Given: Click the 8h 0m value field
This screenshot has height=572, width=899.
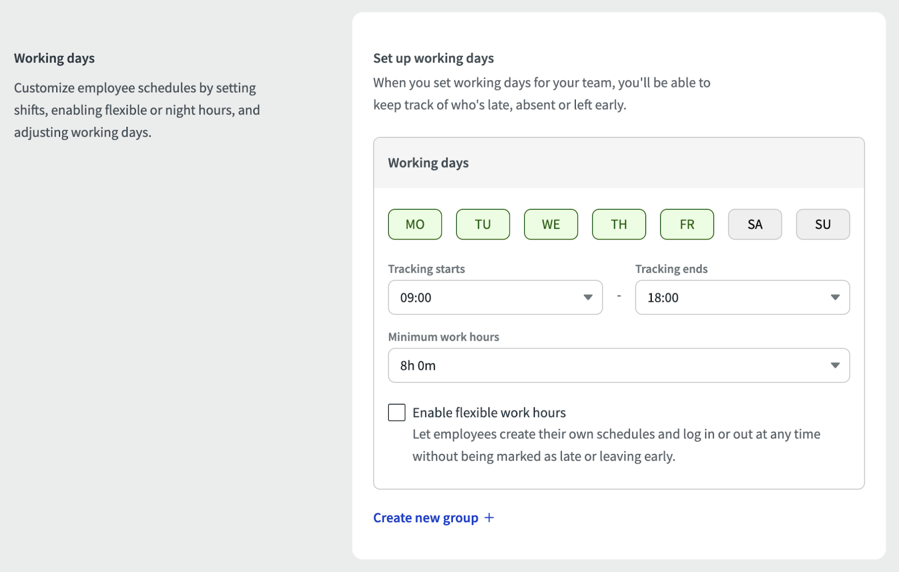Looking at the screenshot, I should 418,366.
